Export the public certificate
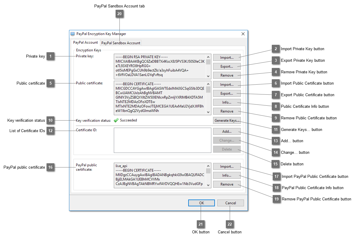Image resolution: width=356 pixels, height=239 pixels. click(x=227, y=94)
